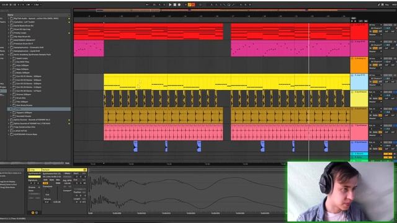Click the highlighted folder row in browser
397x223 pixels.
coord(39,109)
